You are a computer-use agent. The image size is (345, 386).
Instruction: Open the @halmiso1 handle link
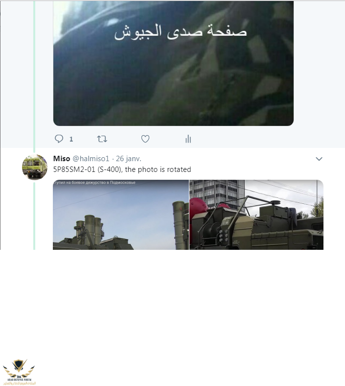click(91, 159)
